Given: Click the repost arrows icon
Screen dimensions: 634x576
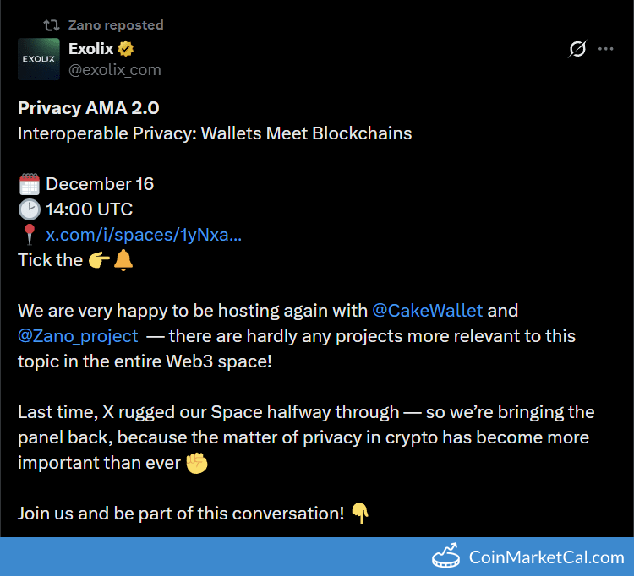Looking at the screenshot, I should pos(52,25).
